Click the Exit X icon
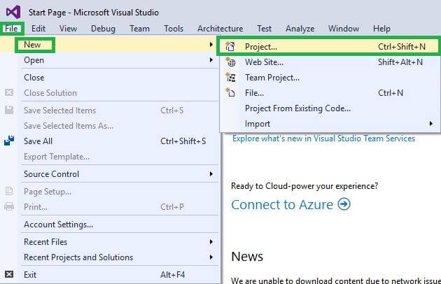 coord(9,275)
